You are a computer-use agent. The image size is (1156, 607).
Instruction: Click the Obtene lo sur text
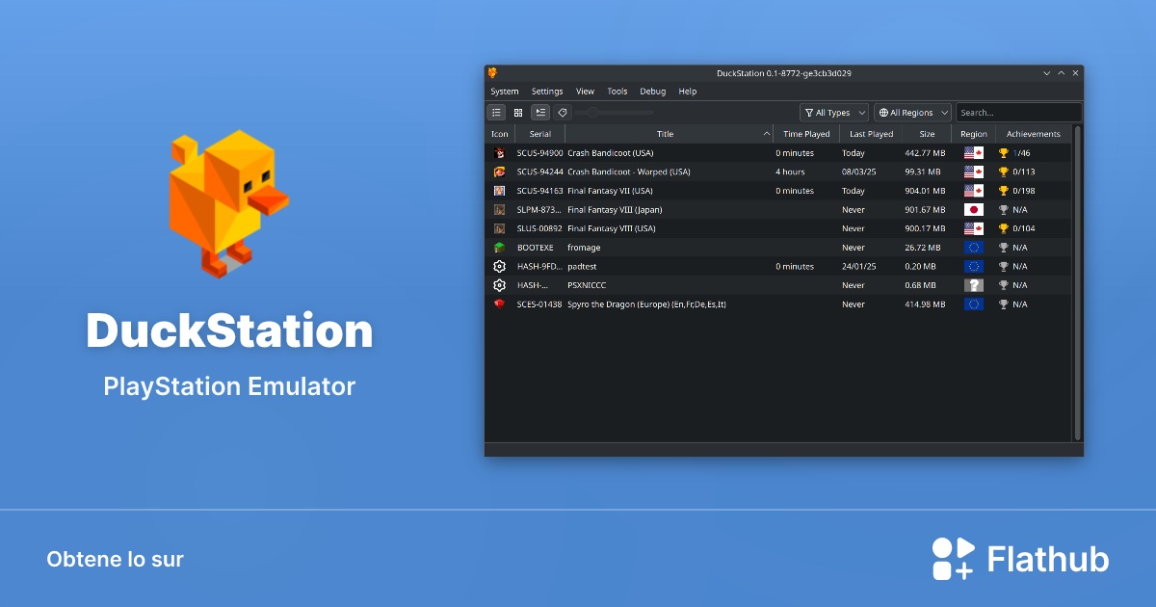(x=115, y=559)
